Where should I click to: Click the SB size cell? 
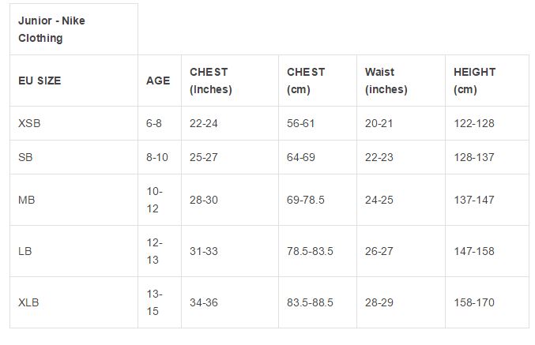73,157
